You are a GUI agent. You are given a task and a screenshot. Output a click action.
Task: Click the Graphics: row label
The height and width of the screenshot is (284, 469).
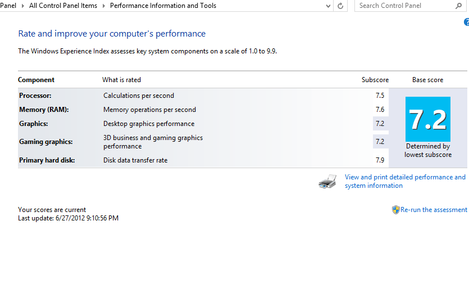(34, 124)
